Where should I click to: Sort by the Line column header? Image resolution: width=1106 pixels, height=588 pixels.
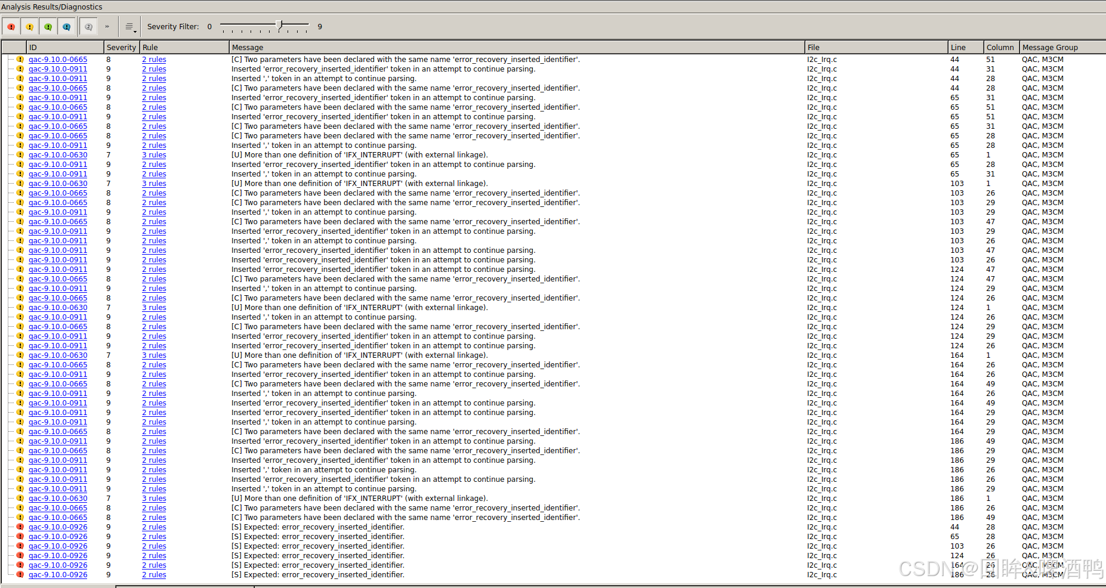click(x=966, y=47)
